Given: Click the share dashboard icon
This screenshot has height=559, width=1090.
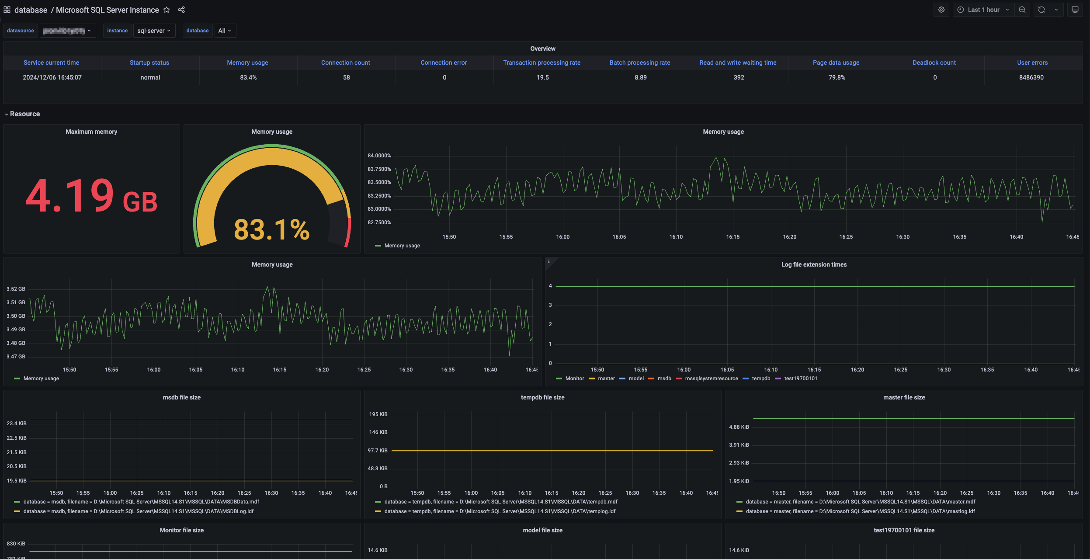Looking at the screenshot, I should [x=181, y=10].
